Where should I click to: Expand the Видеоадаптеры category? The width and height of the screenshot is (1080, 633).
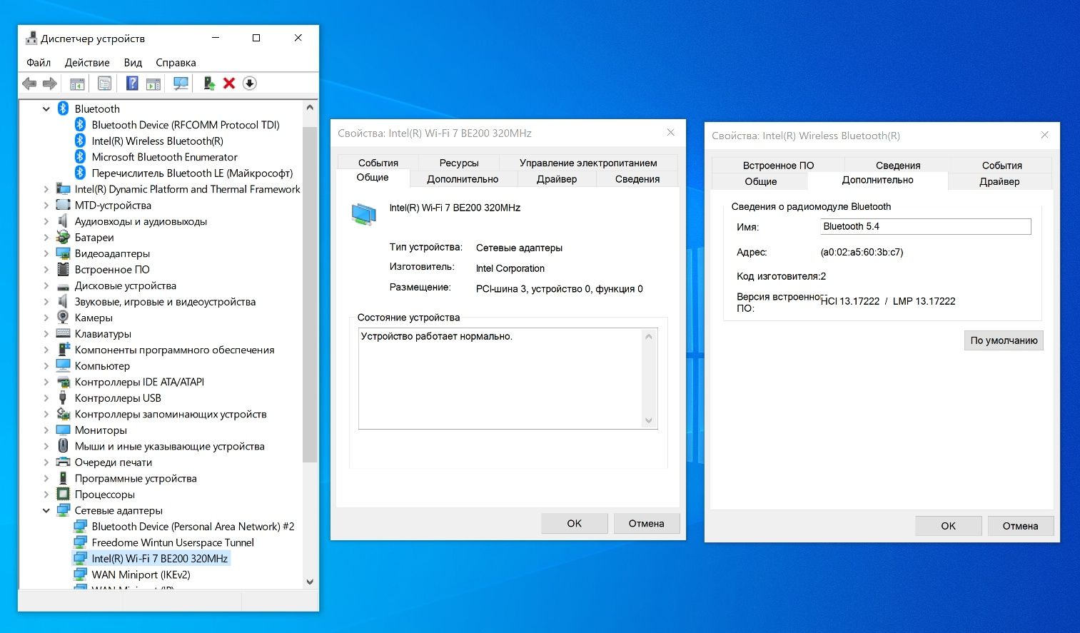coord(46,254)
